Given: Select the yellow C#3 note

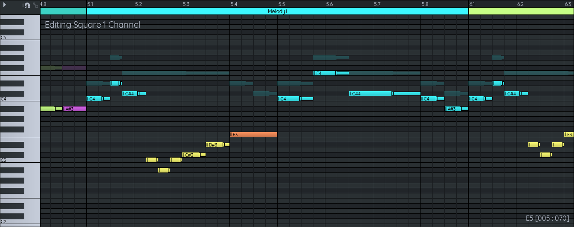Looking at the screenshot, I should [194, 155].
